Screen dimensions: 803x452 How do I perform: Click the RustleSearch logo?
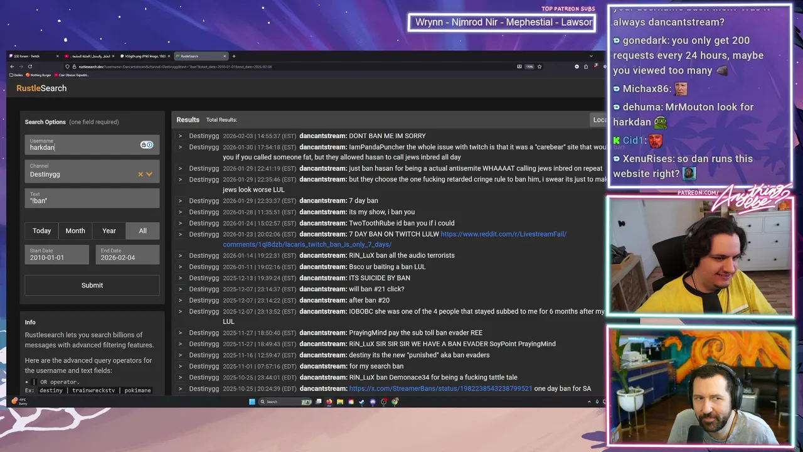point(41,89)
